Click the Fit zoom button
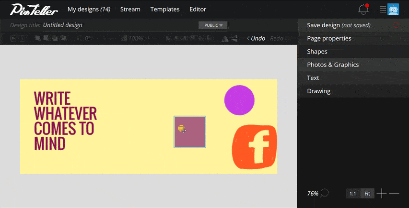This screenshot has height=208, width=409. tap(367, 194)
